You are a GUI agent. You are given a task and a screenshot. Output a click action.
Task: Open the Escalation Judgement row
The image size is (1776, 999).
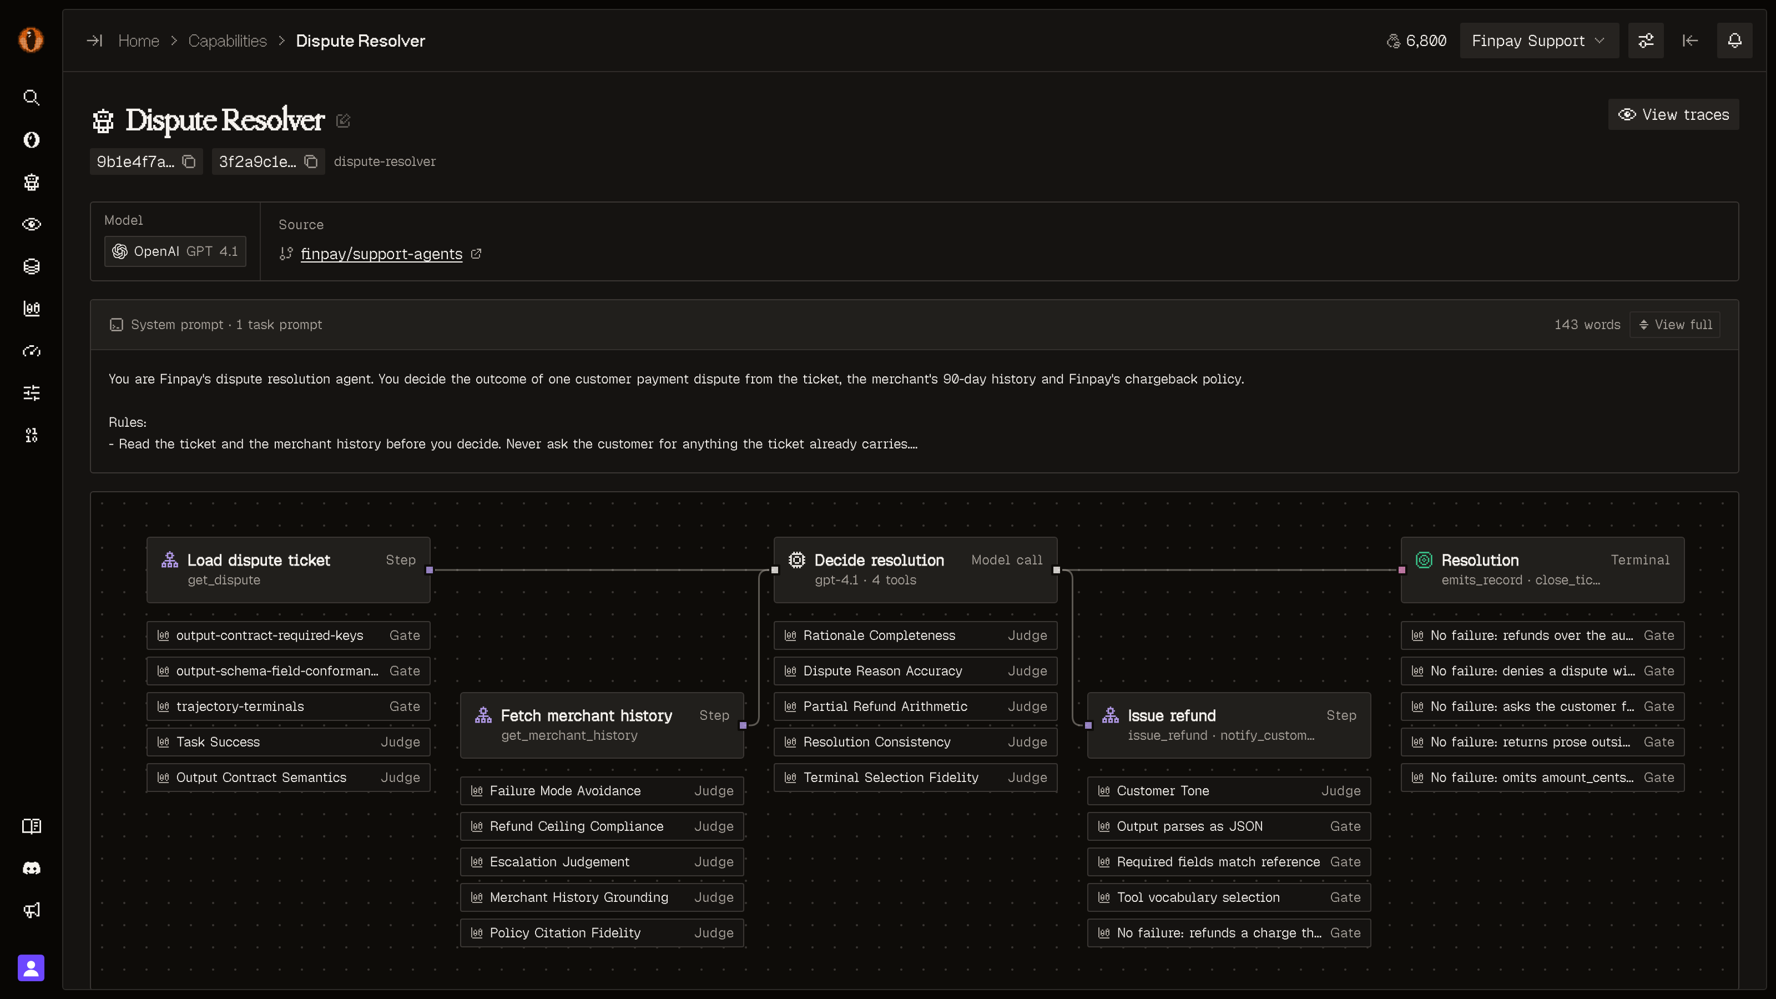[x=602, y=862]
